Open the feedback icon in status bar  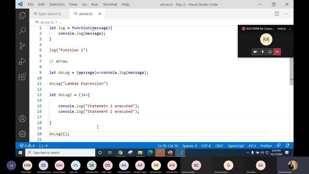pyautogui.click(x=279, y=145)
